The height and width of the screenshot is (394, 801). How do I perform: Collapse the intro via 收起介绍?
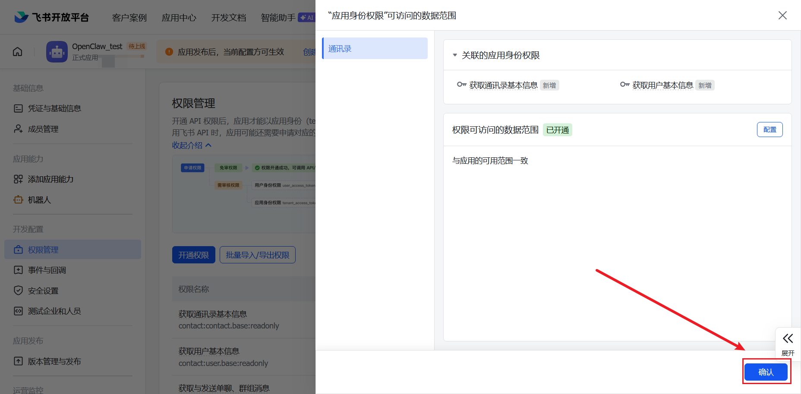pyautogui.click(x=191, y=145)
